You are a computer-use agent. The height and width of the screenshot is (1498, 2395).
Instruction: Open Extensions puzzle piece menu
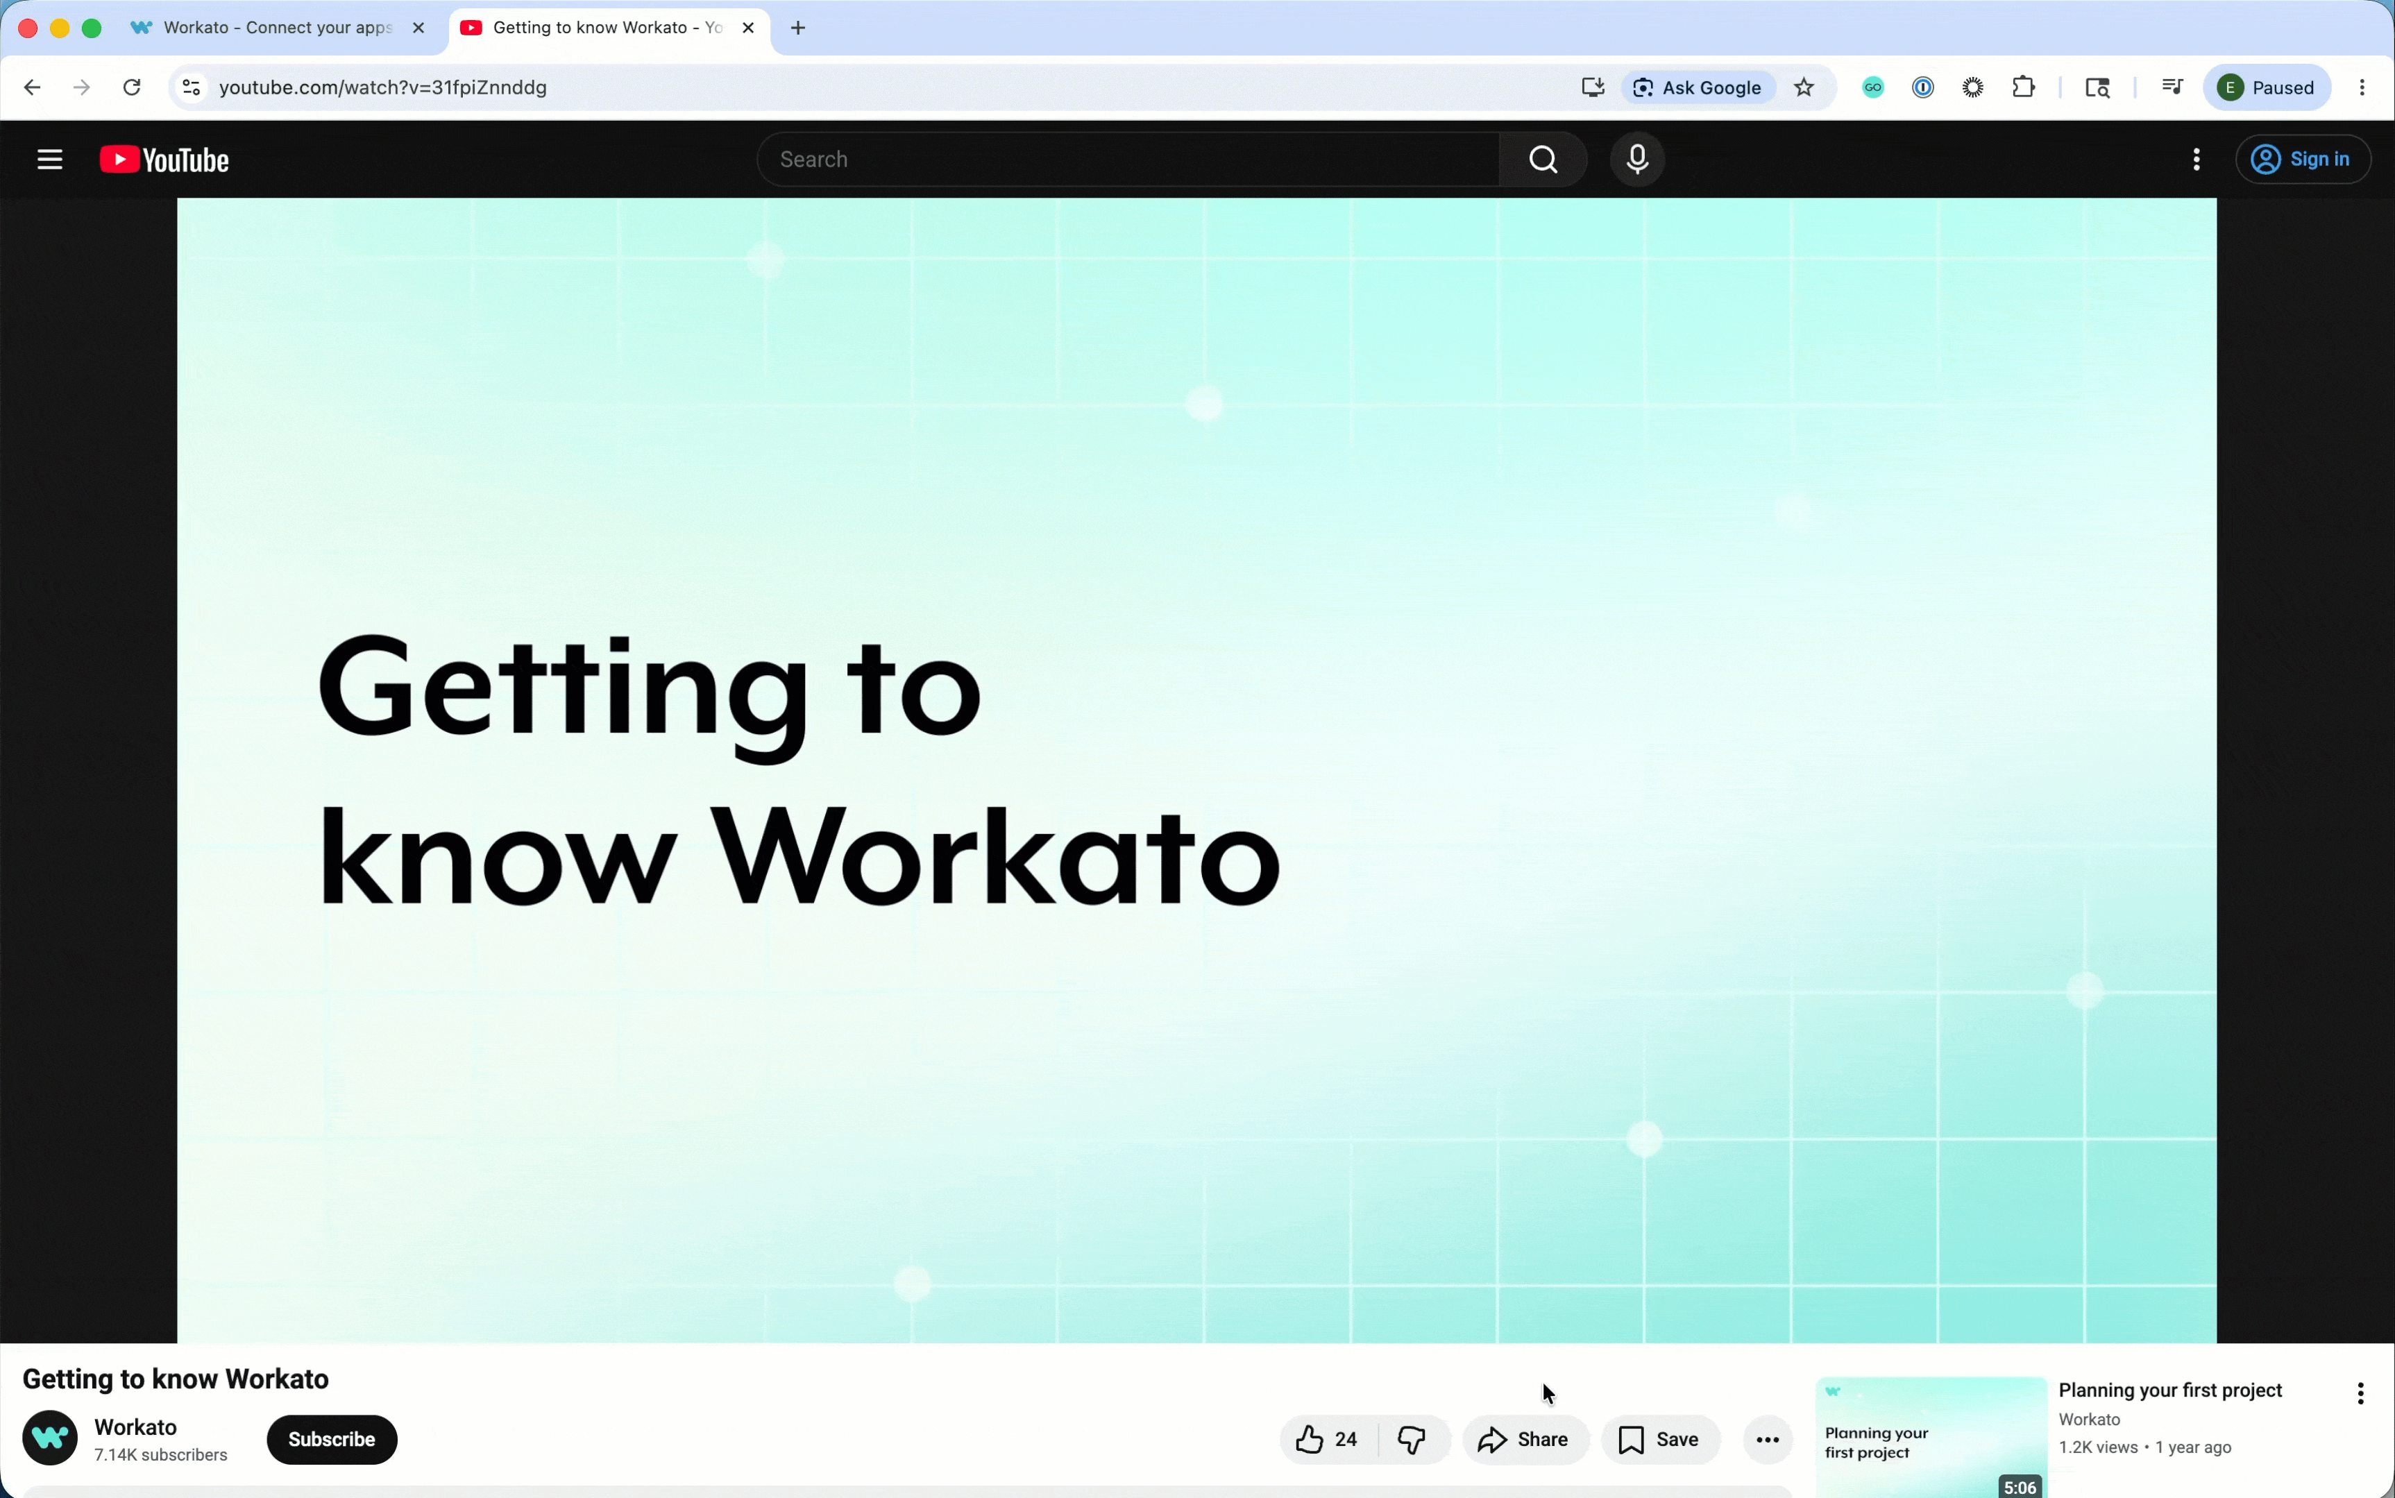[x=2024, y=87]
